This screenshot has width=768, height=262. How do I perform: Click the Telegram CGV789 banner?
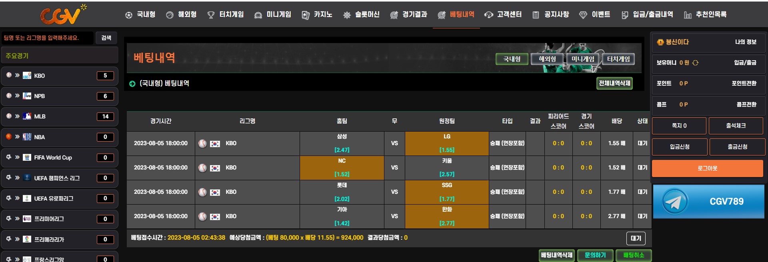pyautogui.click(x=708, y=201)
